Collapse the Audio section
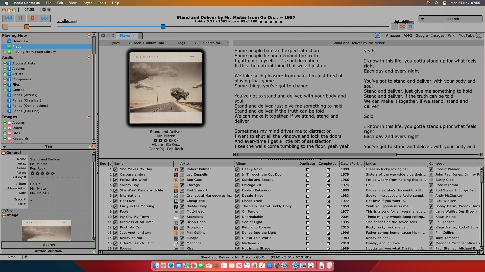Screen dimensions: 485x272 coord(89,58)
